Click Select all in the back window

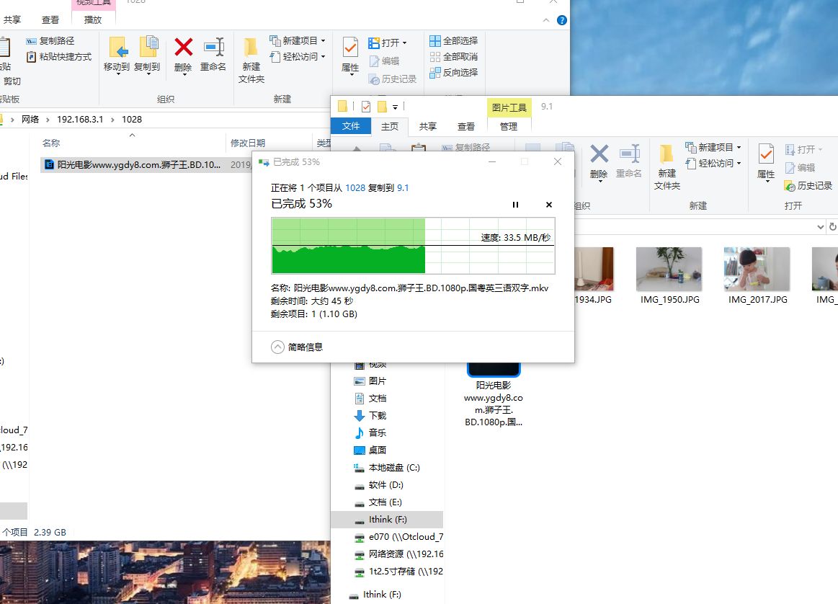tap(454, 40)
